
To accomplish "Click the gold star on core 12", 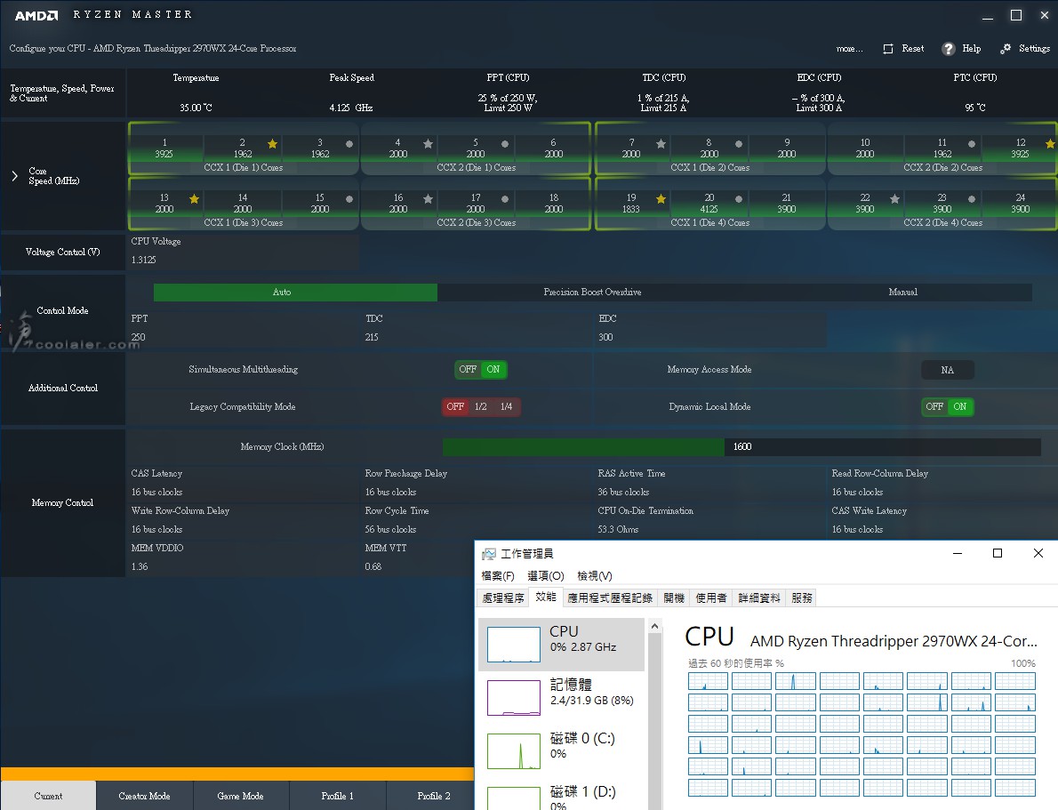I will (1050, 144).
